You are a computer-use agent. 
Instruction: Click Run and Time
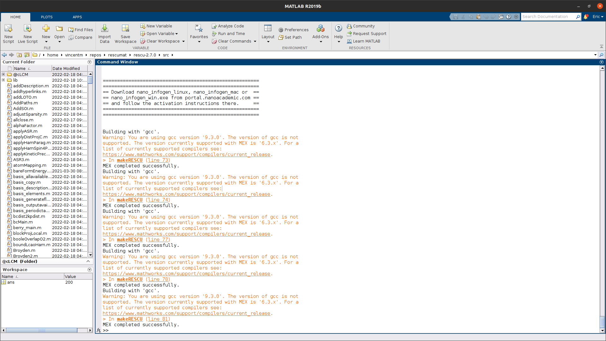pos(228,33)
